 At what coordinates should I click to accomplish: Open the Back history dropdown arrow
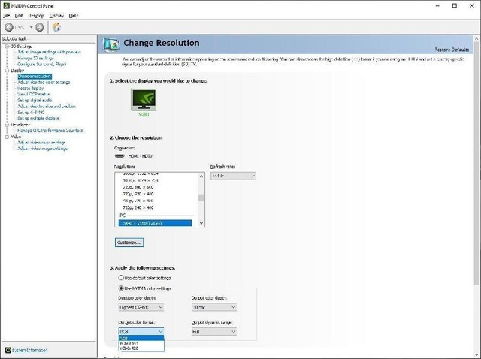click(x=31, y=27)
